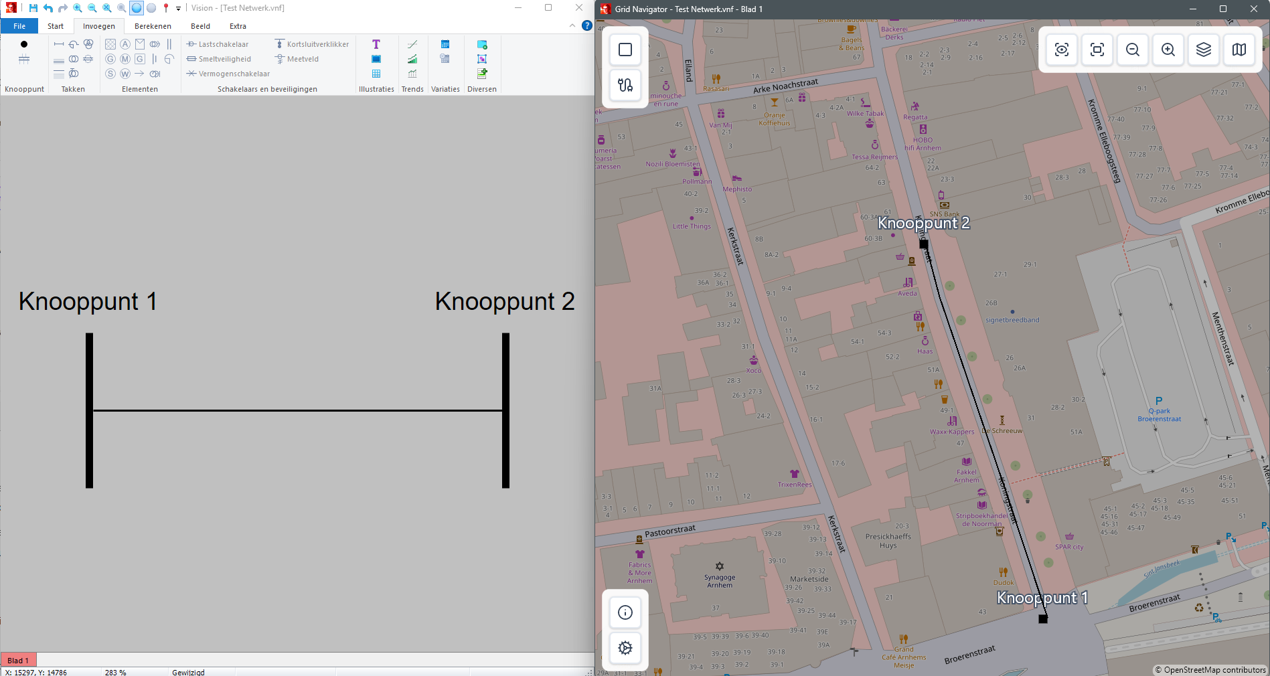Click the fit-to-extent icon in Grid Navigator

[1097, 50]
